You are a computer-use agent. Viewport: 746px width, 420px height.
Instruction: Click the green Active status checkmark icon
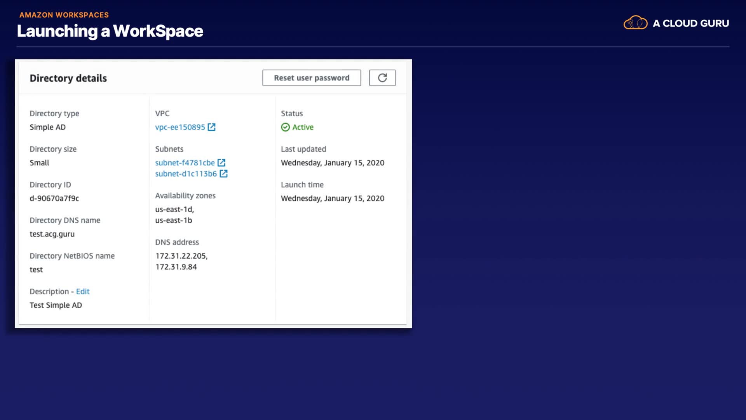(x=285, y=127)
